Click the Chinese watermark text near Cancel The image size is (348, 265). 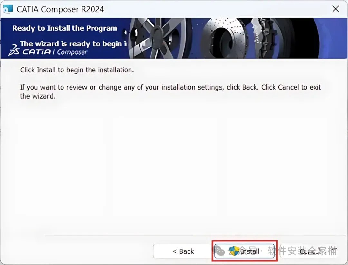(x=302, y=251)
